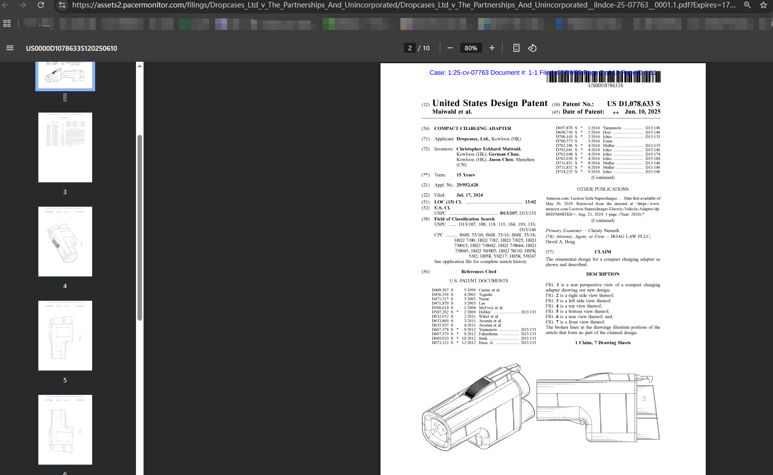
Task: Reload the page with browser refresh
Action: coord(41,5)
